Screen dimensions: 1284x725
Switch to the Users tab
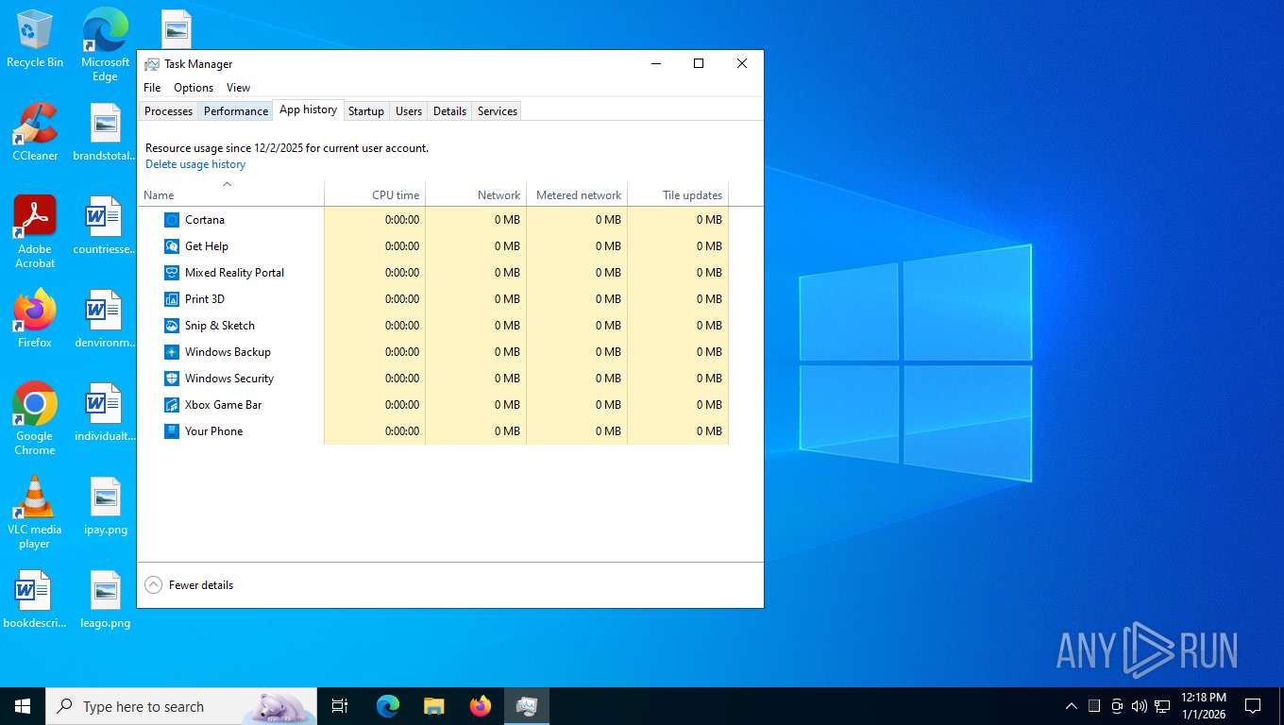pyautogui.click(x=409, y=111)
